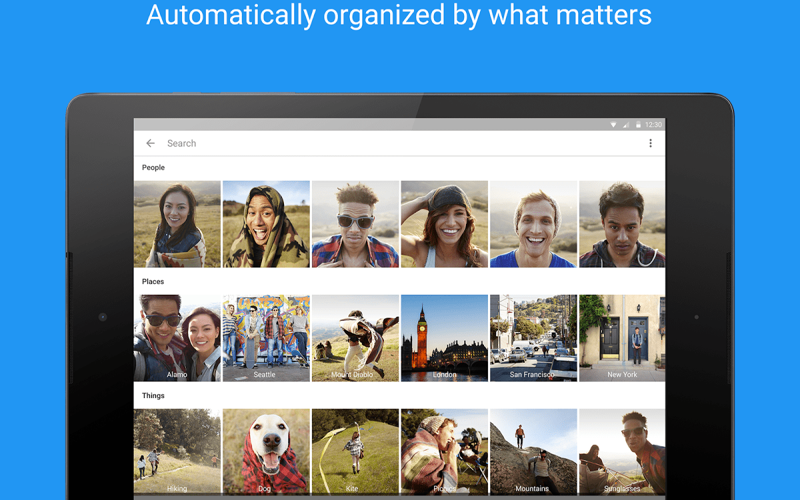Open the Hiking photo category
This screenshot has height=500, width=800.
click(x=177, y=451)
